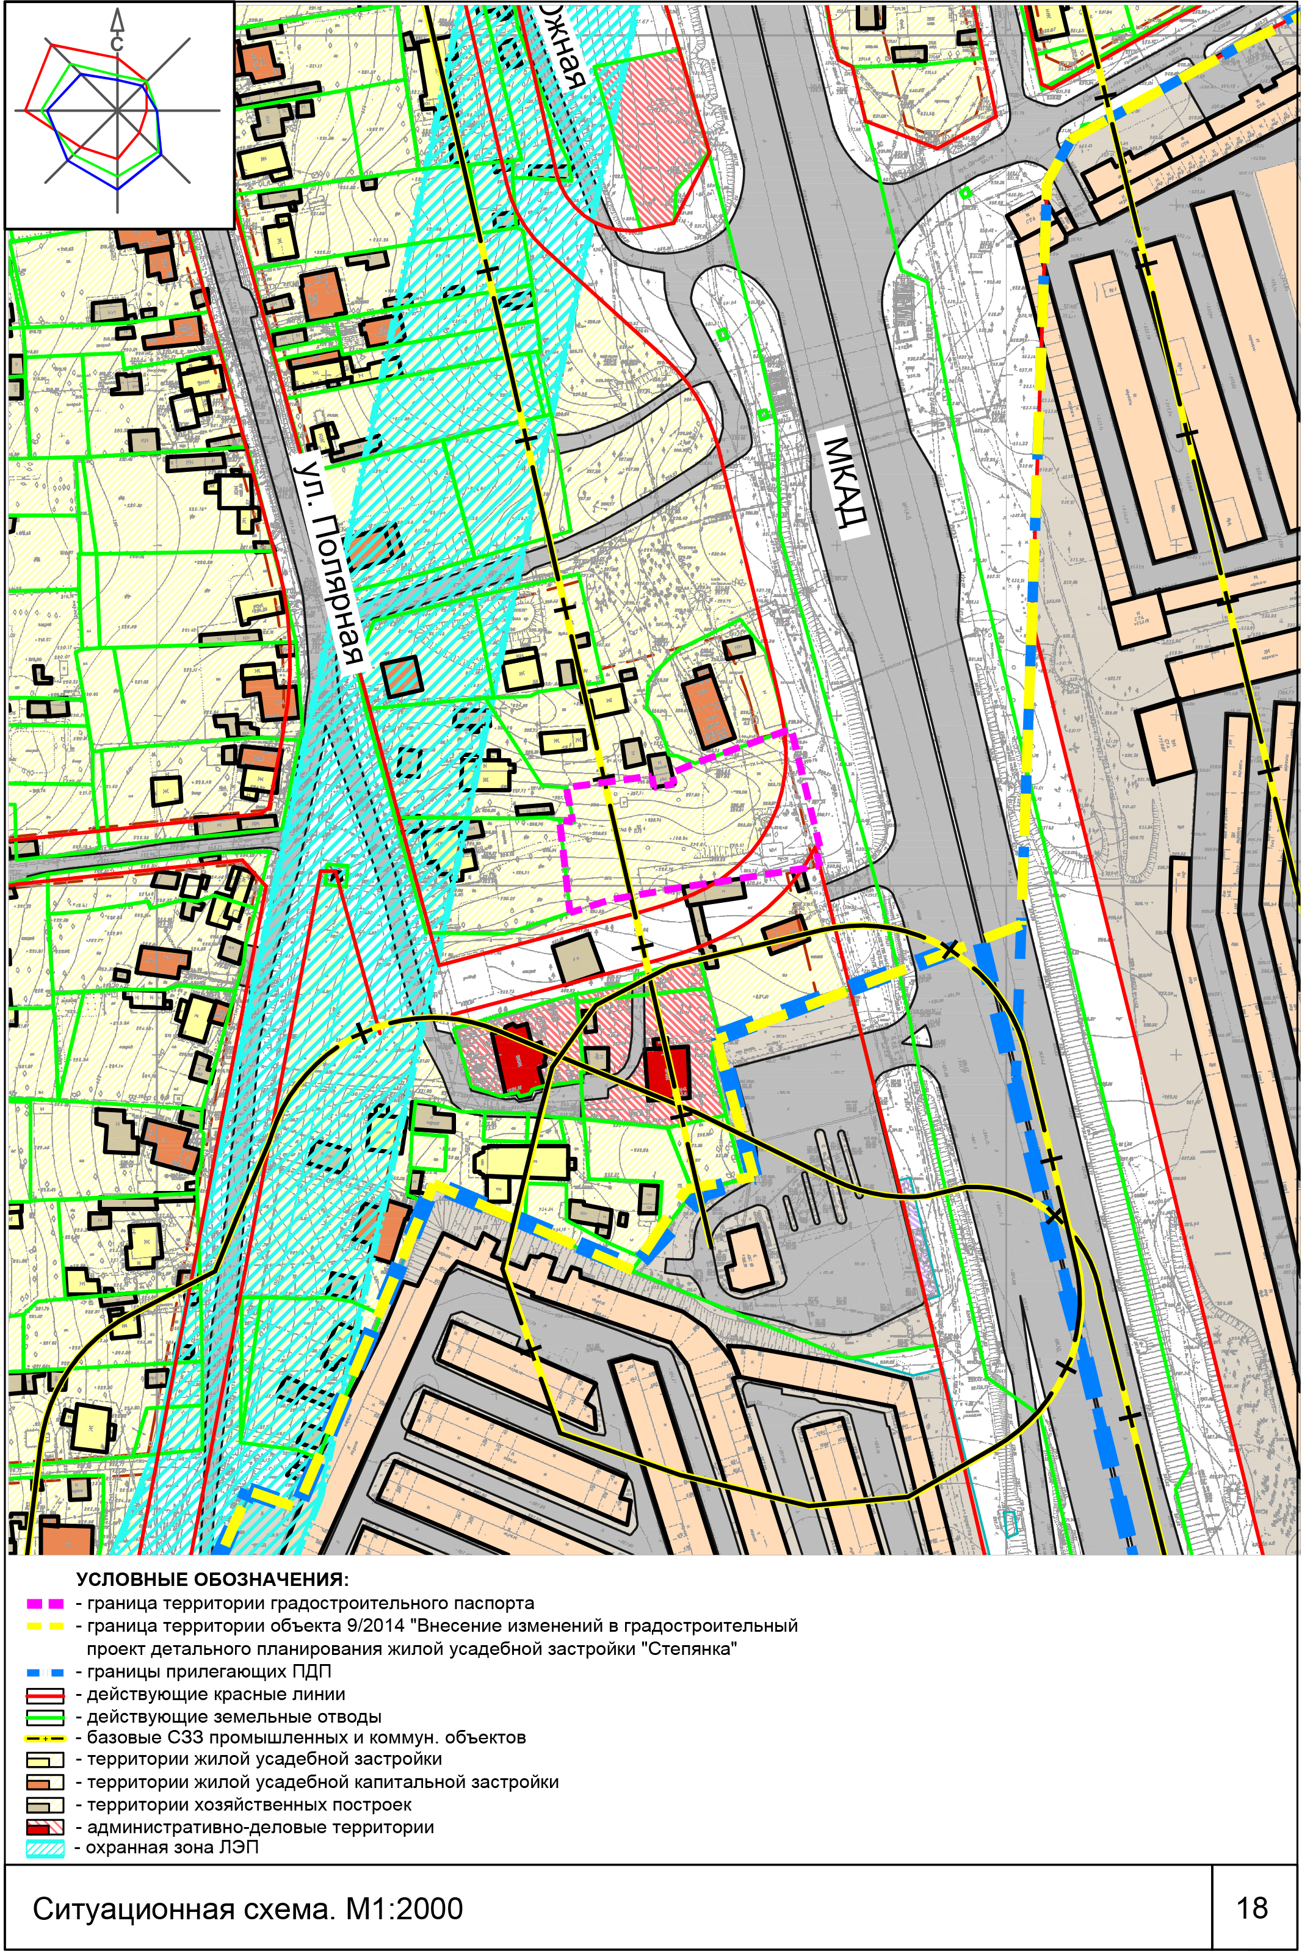The height and width of the screenshot is (1951, 1313).
Task: Click the page number 18 box
Action: click(x=1253, y=1908)
